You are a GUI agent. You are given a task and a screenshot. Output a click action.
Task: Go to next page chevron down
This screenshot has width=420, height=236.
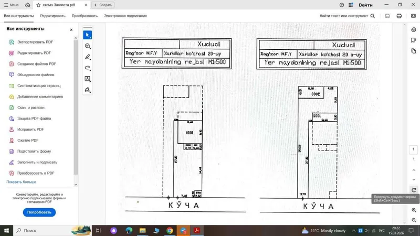click(x=414, y=179)
